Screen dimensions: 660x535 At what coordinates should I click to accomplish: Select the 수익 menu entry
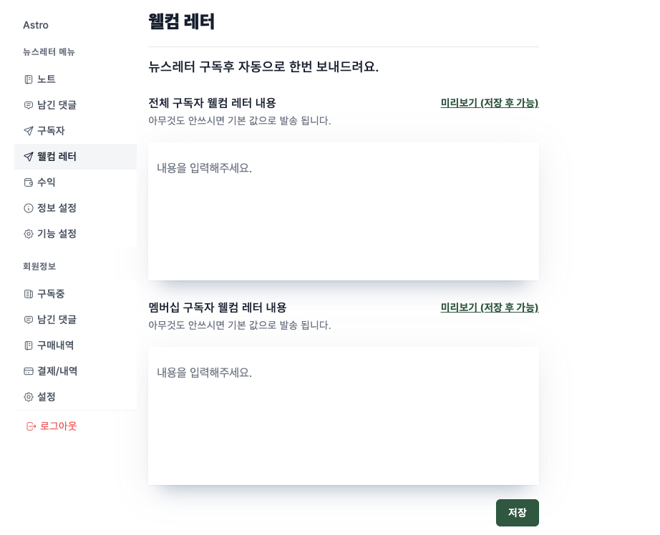pos(47,182)
